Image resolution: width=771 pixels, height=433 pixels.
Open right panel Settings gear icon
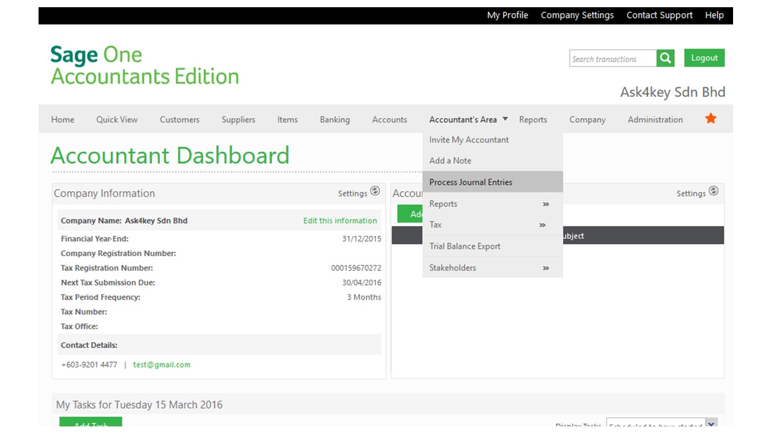click(x=713, y=191)
